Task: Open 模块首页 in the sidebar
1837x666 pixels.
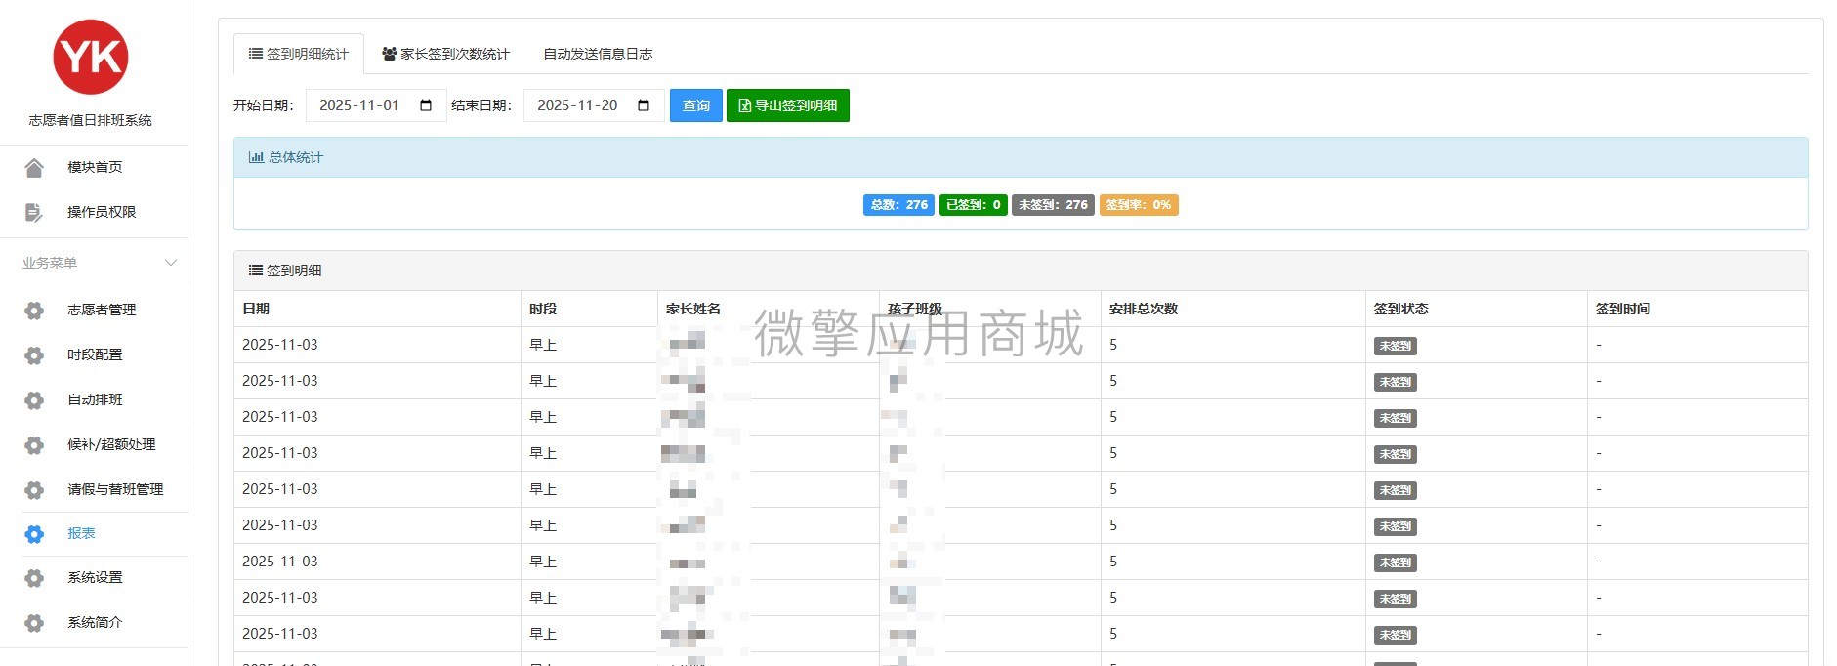Action: (x=95, y=168)
